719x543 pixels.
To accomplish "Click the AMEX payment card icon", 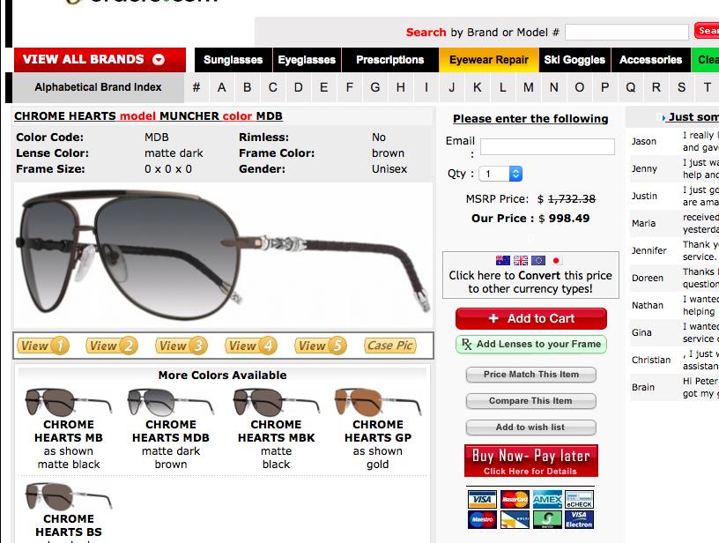I will point(547,500).
